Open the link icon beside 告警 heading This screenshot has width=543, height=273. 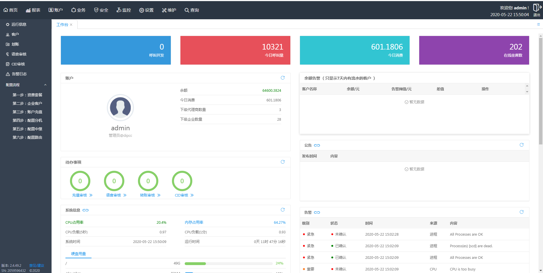click(317, 212)
